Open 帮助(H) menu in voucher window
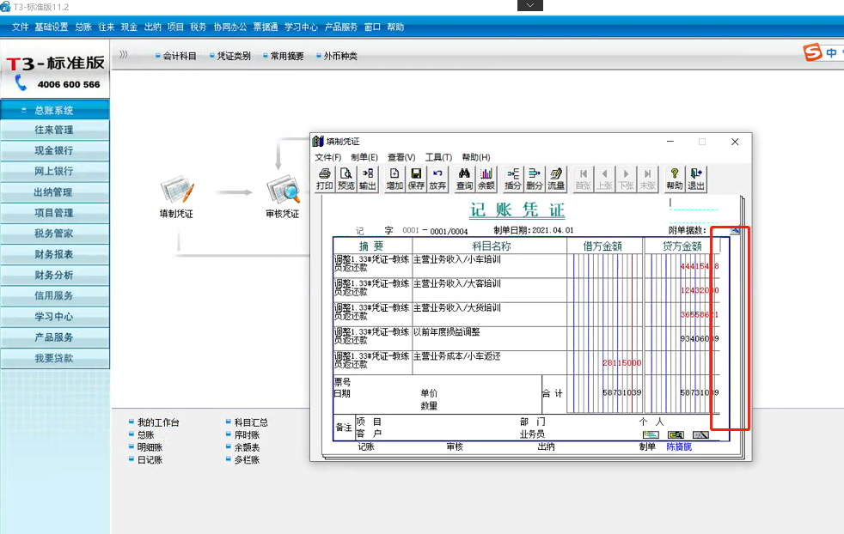 (476, 157)
